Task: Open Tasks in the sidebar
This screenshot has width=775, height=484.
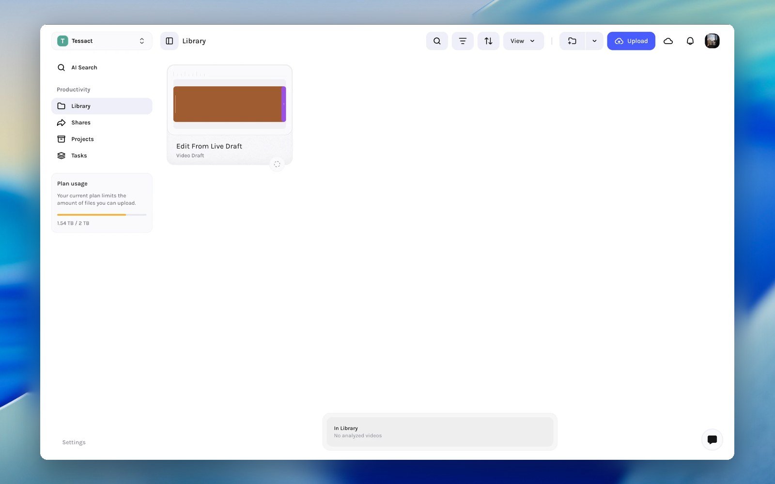Action: (102, 155)
